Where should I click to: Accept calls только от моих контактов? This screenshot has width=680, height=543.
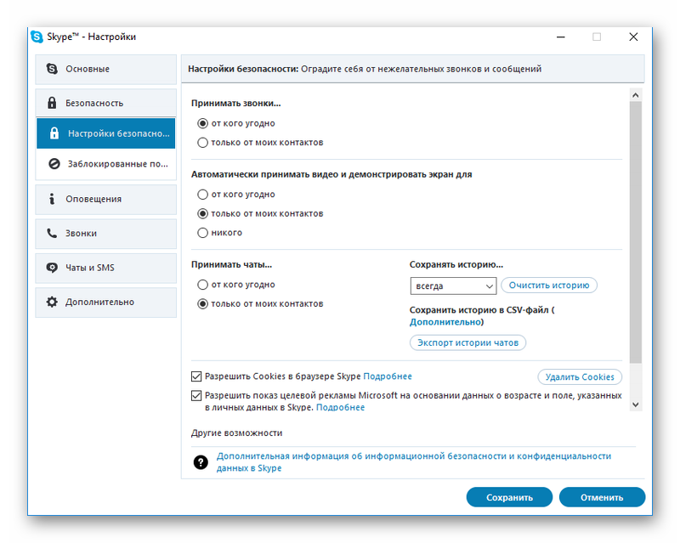202,142
